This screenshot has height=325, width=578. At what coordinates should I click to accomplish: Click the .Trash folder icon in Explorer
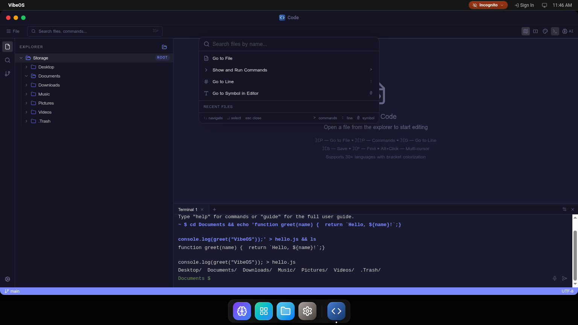[x=33, y=121]
